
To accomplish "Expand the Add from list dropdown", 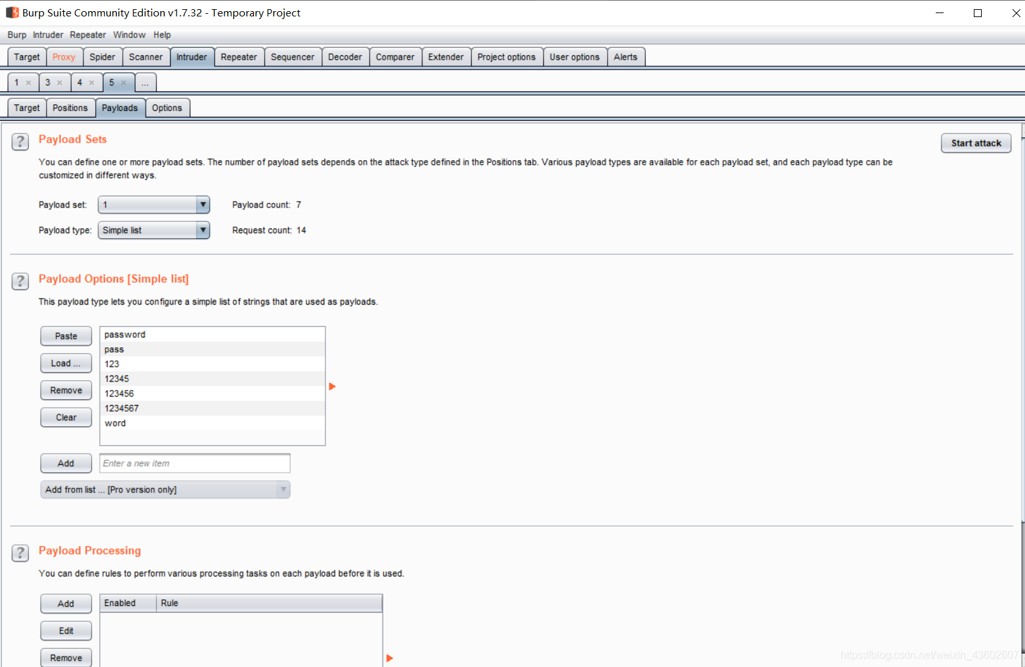I will point(165,490).
